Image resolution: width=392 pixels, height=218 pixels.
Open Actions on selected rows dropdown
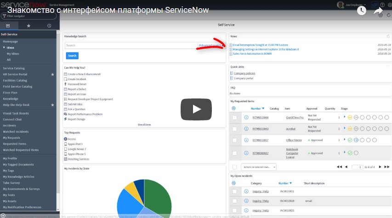tap(259, 167)
